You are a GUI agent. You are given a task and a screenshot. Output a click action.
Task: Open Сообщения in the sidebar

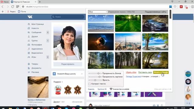36,32
